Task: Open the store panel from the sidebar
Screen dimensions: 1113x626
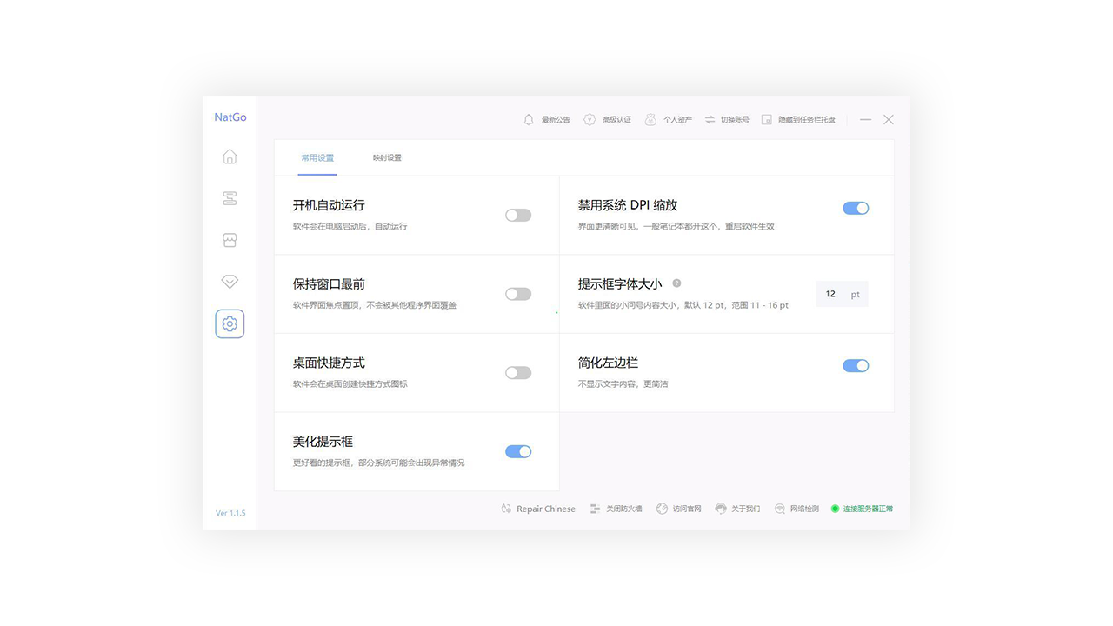Action: pyautogui.click(x=229, y=240)
